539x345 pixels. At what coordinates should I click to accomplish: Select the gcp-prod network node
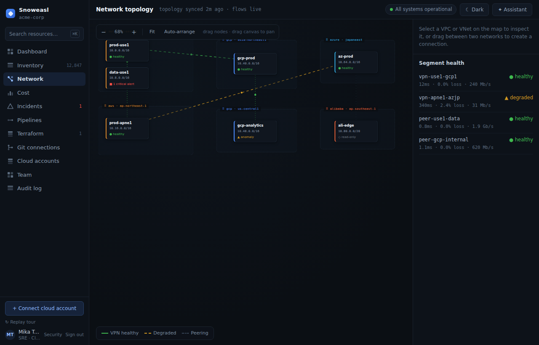point(255,64)
